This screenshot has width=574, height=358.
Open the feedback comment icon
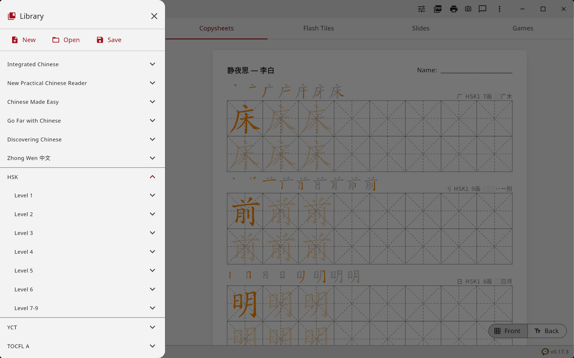(483, 9)
